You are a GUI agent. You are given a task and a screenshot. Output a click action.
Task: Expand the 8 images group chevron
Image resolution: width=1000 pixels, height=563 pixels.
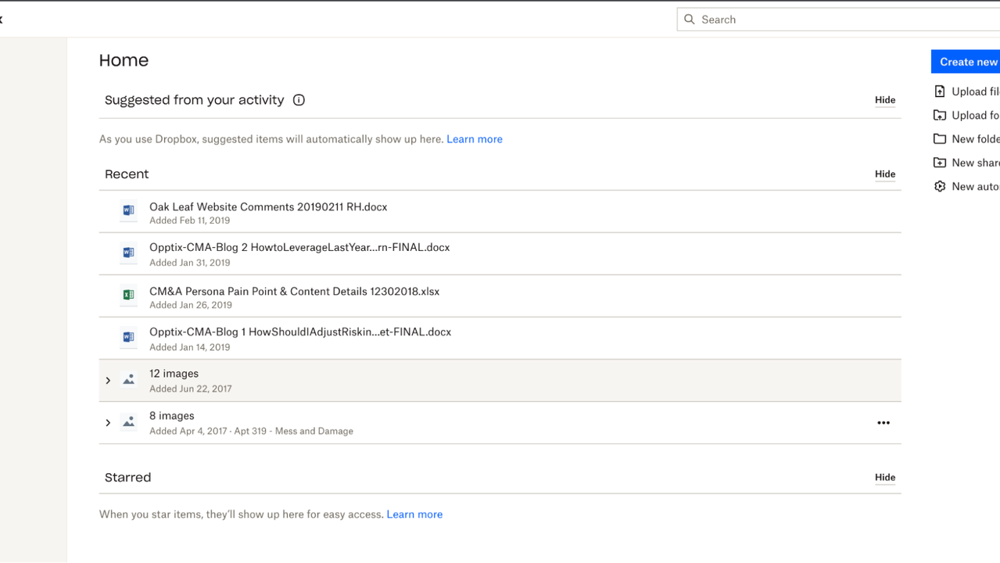(x=108, y=423)
